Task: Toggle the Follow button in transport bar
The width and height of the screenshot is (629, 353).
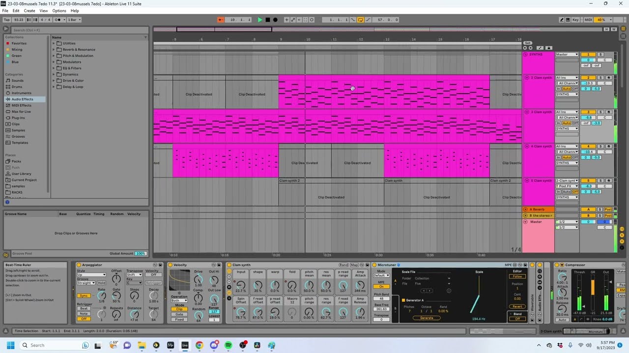Action: click(221, 20)
